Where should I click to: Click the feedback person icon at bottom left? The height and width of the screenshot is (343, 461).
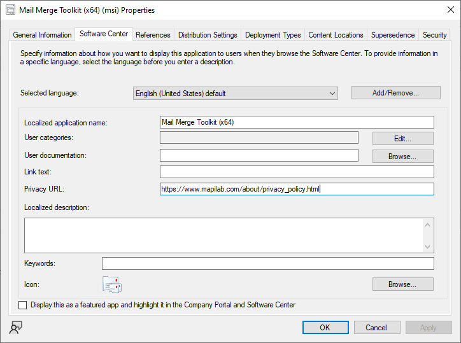pyautogui.click(x=15, y=328)
